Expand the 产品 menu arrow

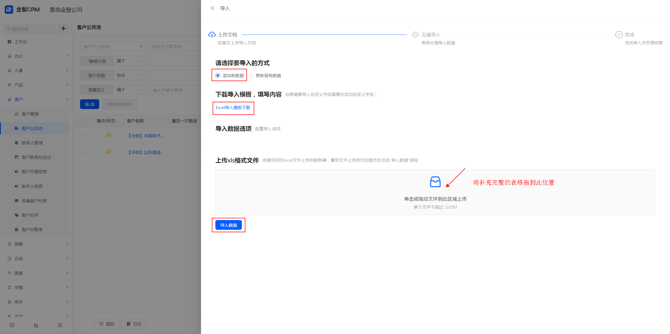click(67, 85)
